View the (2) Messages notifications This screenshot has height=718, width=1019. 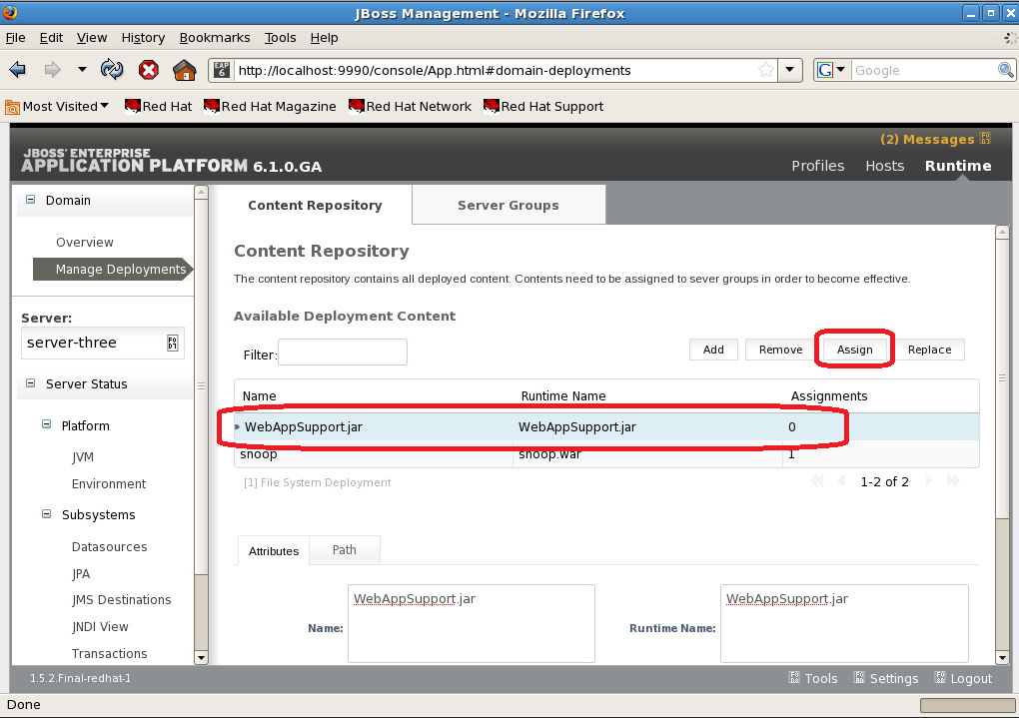click(935, 139)
